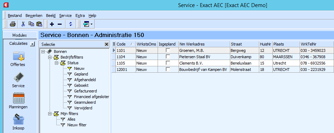Open the Service menu
This screenshot has height=133, width=334.
(x=66, y=16)
